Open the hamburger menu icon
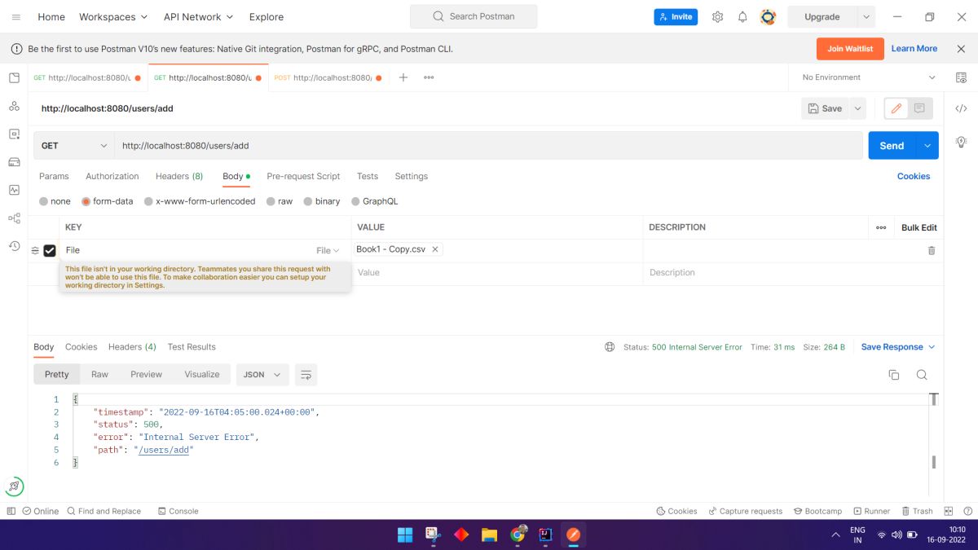Viewport: 978px width, 550px height. 16,16
